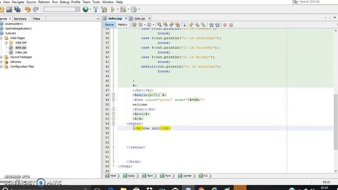
Task: Open project configuration combo box
Action: pyautogui.click(x=62, y=9)
